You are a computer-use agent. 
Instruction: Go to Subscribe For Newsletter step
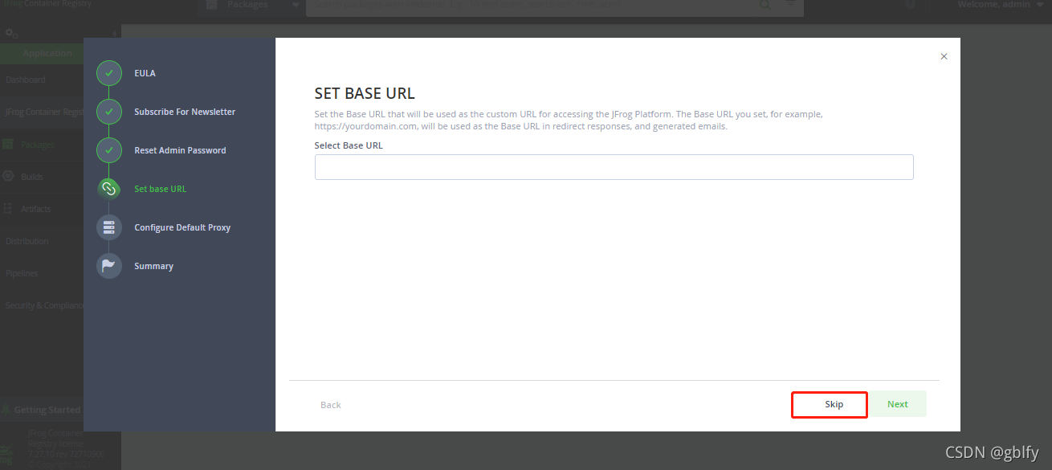(x=185, y=112)
